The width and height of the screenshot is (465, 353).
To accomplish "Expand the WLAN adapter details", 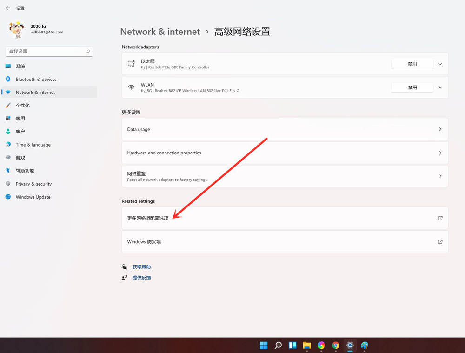I will click(440, 87).
